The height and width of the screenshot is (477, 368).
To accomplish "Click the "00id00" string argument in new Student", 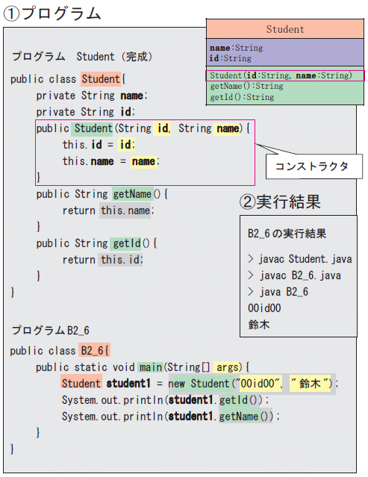I will pos(261,384).
